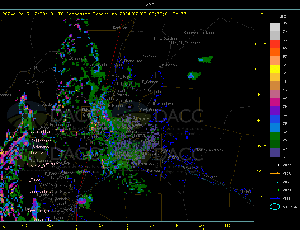Click the Uspallata place label

click(34, 68)
